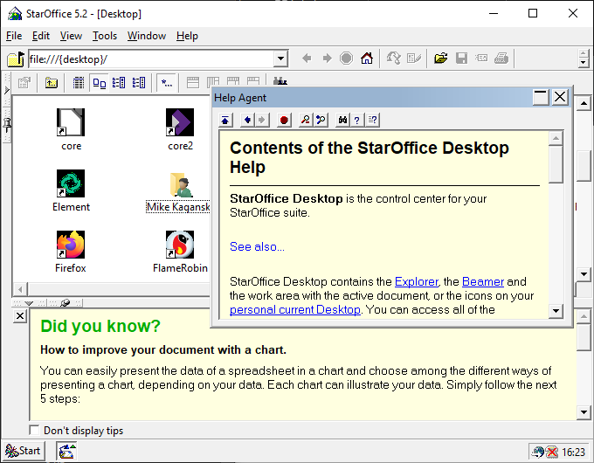This screenshot has height=463, width=594.
Task: Go to the Home page icon
Action: 367,59
